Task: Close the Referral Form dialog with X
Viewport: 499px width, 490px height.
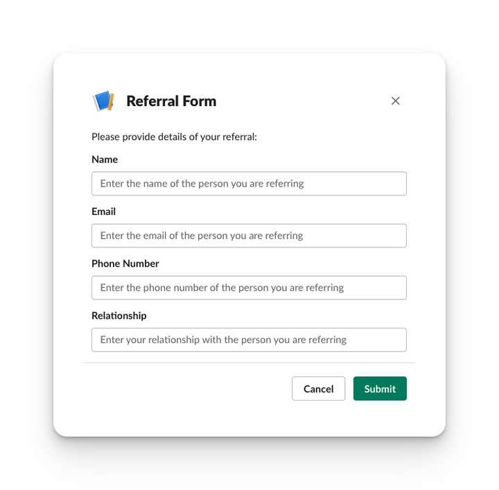Action: 396,101
